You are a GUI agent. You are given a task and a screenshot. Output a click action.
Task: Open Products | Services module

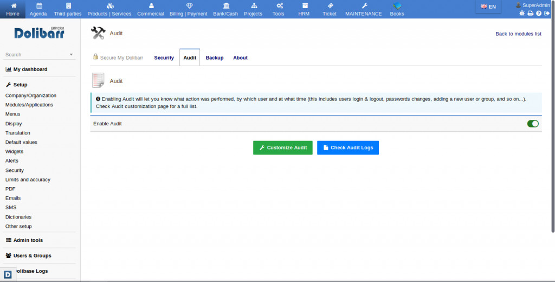click(x=109, y=9)
